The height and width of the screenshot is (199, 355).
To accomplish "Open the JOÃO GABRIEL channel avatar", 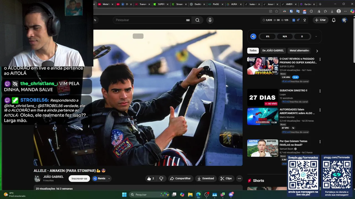I will (x=37, y=179).
